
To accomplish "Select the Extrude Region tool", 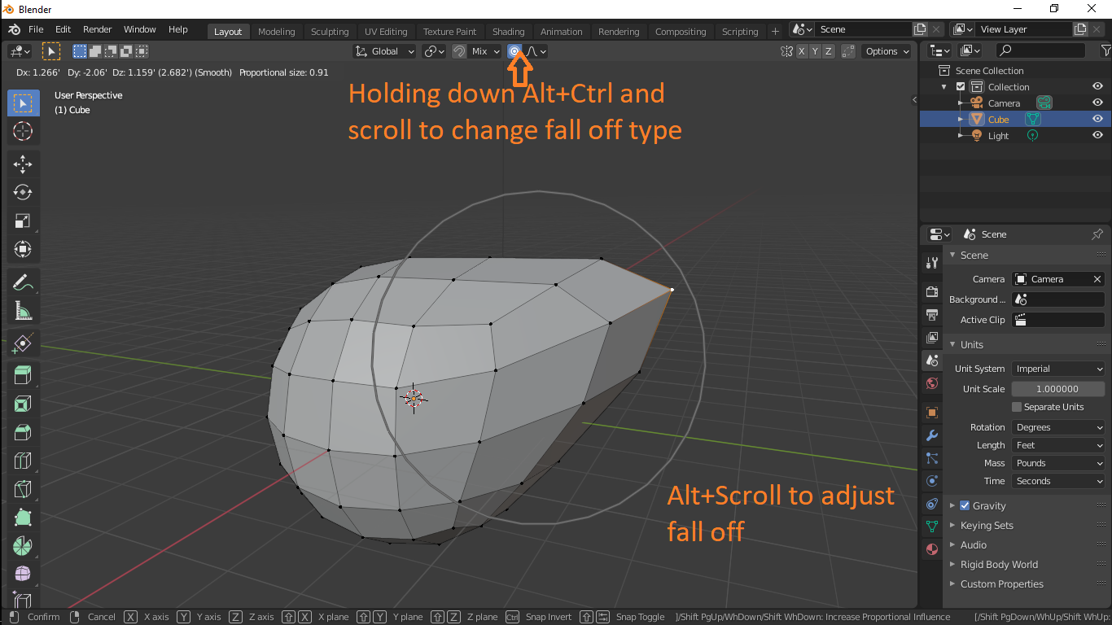I will [23, 375].
